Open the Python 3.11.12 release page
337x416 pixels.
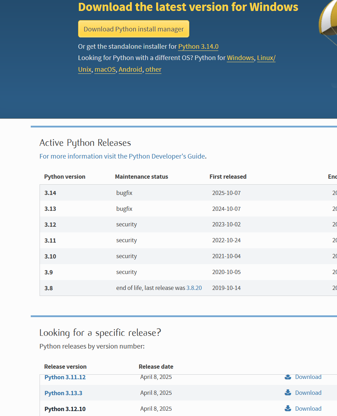click(x=65, y=377)
